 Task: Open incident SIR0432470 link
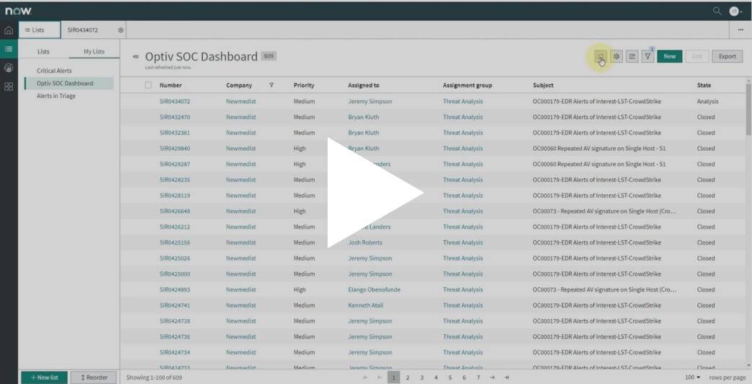(175, 117)
